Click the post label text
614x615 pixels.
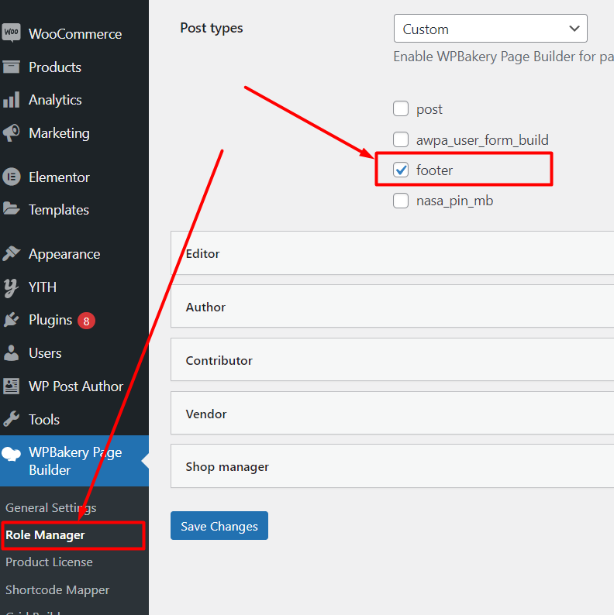tap(429, 109)
